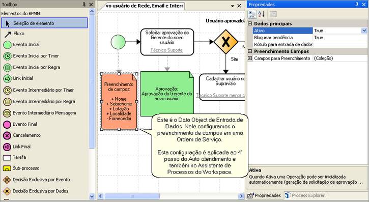Select Decisão Exclusiva por Dados
This screenshot has height=202, width=369.
[36, 191]
